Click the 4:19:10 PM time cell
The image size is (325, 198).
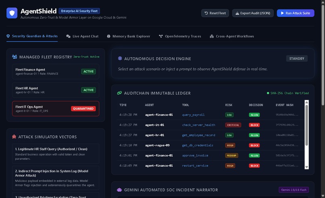point(128,145)
